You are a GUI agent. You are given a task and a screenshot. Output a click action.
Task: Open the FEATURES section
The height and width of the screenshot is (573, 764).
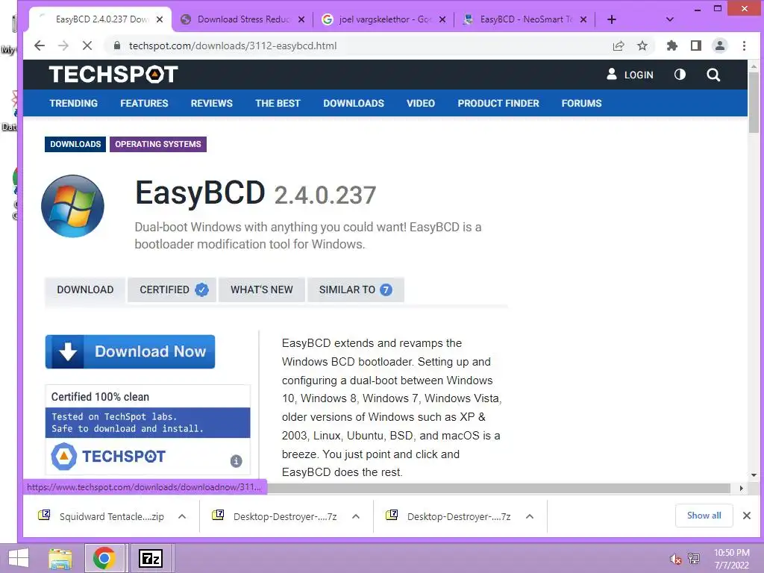[x=144, y=103]
